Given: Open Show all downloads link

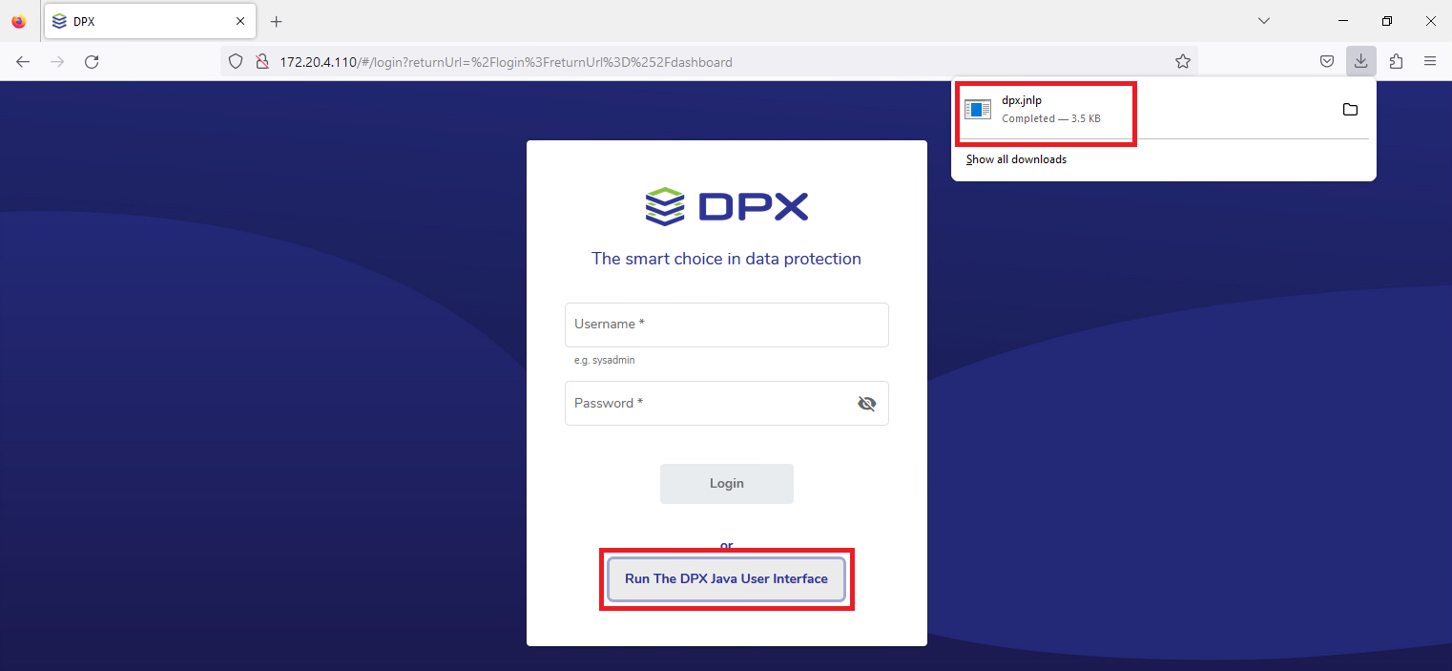Looking at the screenshot, I should tap(1016, 159).
